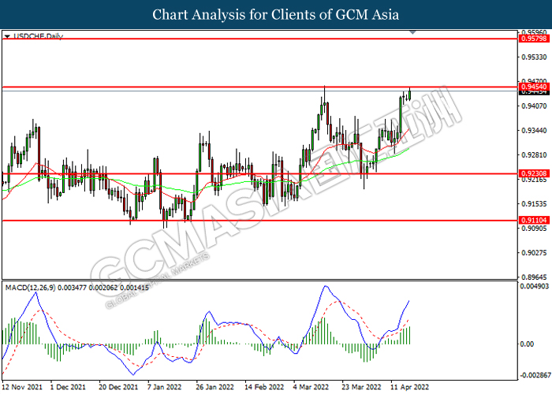Select the 0.94540 red price label
Viewport: 552px width, 394px height.
[x=534, y=87]
